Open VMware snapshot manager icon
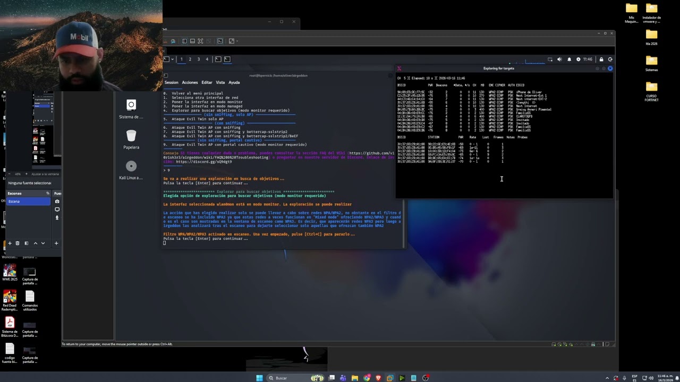 173,41
